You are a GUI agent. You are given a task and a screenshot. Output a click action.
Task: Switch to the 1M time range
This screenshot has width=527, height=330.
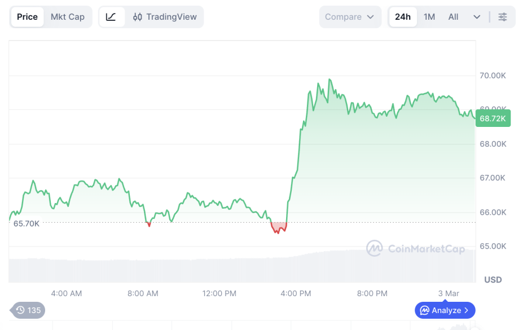(x=429, y=17)
